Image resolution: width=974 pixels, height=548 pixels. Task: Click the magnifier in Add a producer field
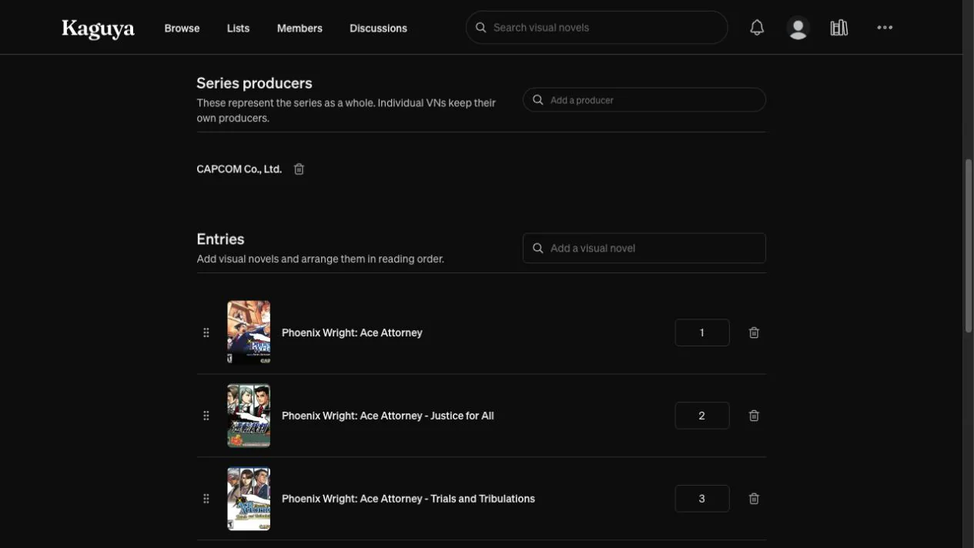(x=538, y=100)
